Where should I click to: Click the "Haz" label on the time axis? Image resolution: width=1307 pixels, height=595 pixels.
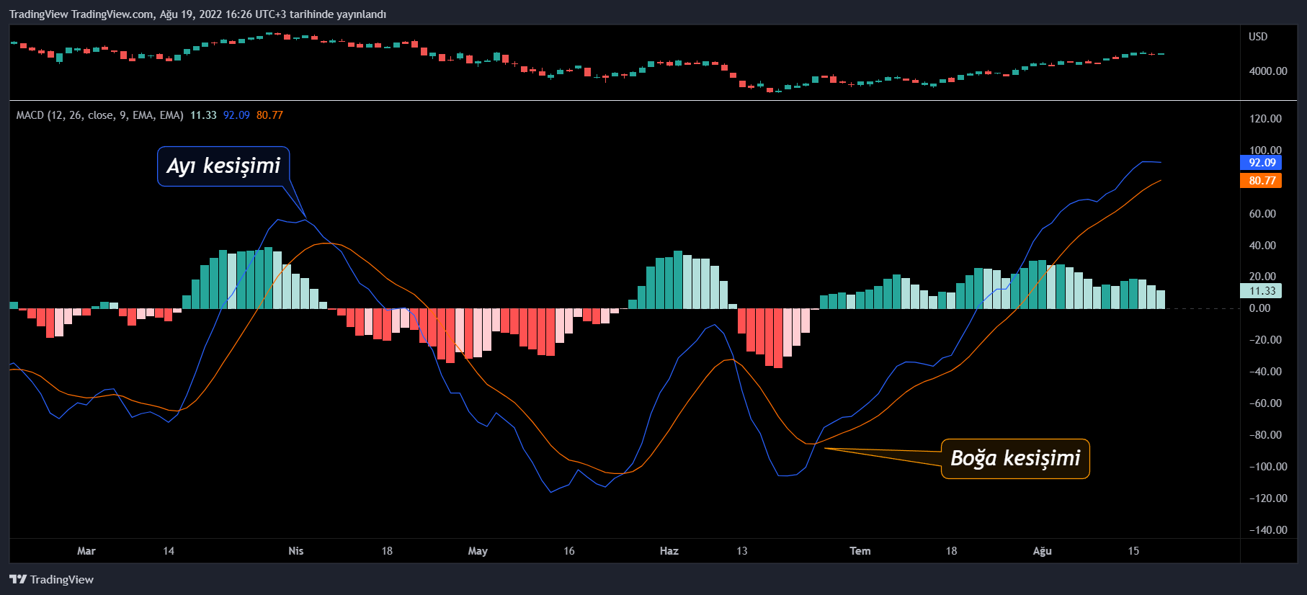point(669,551)
